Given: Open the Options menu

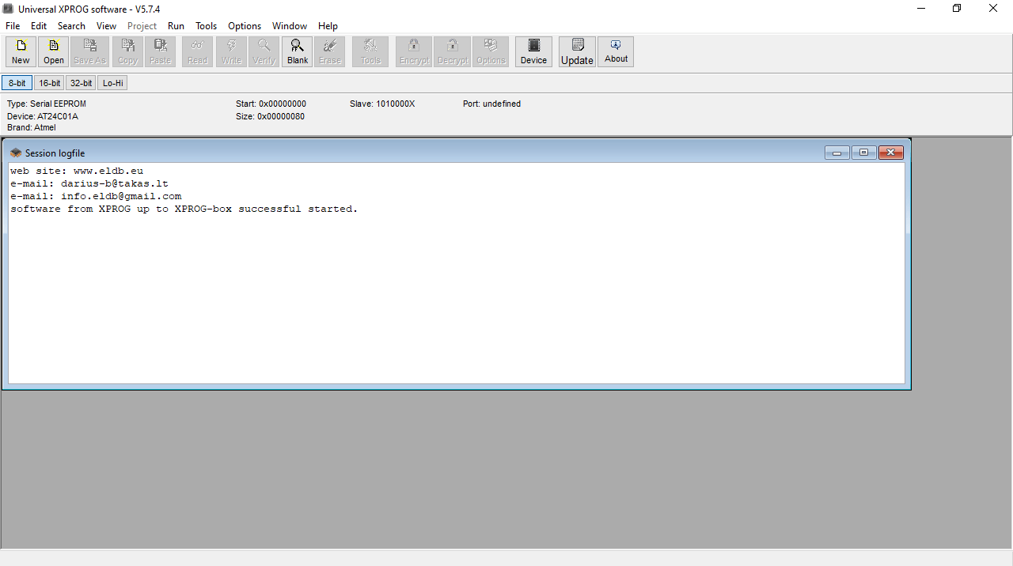Looking at the screenshot, I should [245, 26].
